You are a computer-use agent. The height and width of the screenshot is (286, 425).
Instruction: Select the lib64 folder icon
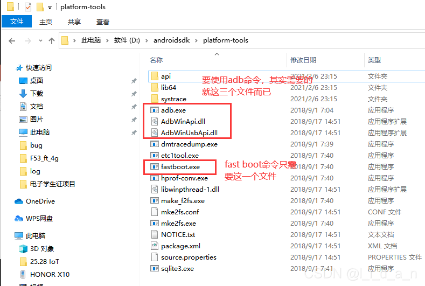(155, 88)
